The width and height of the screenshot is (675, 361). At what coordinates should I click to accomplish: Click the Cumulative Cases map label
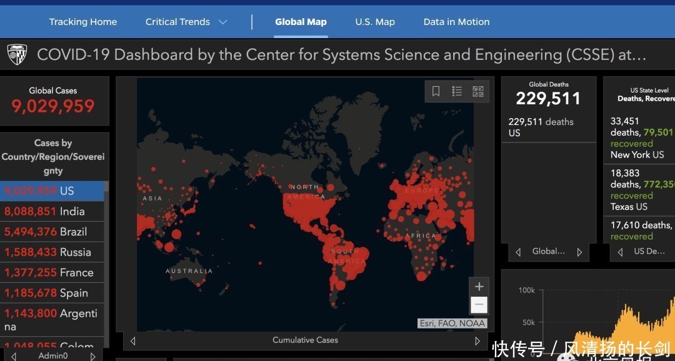click(305, 340)
